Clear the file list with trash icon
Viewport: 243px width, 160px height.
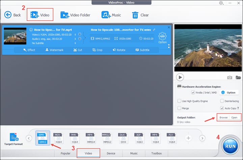tap(140, 15)
